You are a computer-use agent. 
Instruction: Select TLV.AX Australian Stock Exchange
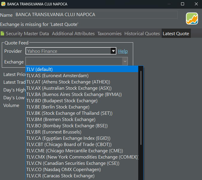pyautogui.click(x=82, y=88)
